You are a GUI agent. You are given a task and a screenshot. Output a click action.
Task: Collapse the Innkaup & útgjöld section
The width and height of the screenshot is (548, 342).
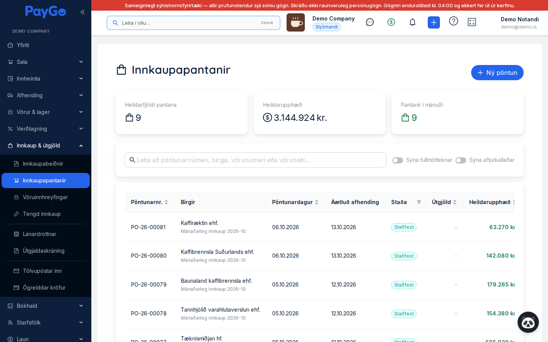[x=46, y=146]
